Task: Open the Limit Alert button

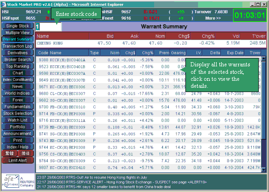Action: [x=18, y=160]
